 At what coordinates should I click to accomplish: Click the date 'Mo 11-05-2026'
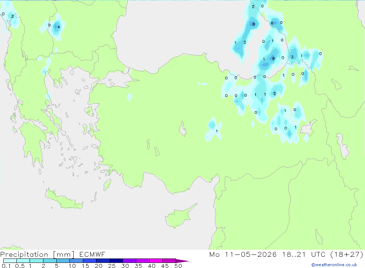point(243,254)
